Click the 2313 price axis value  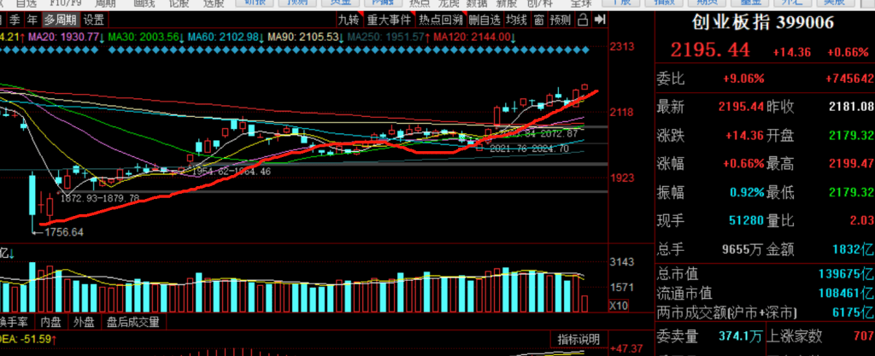click(x=622, y=47)
